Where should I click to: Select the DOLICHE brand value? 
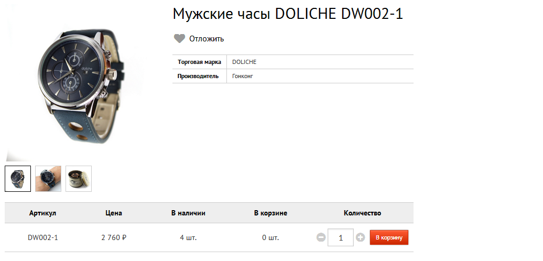click(x=244, y=62)
